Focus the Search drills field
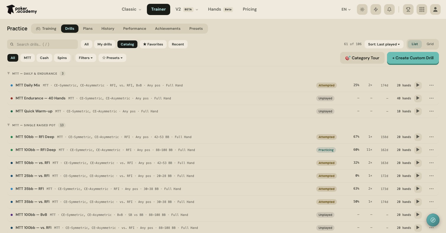The width and height of the screenshot is (446, 233). [42, 44]
